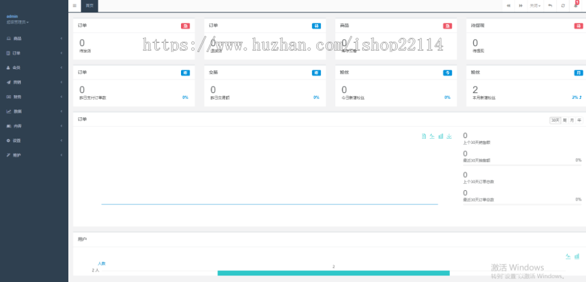586x282 pixels.
Task: Open data view of order chart
Action: pos(424,136)
